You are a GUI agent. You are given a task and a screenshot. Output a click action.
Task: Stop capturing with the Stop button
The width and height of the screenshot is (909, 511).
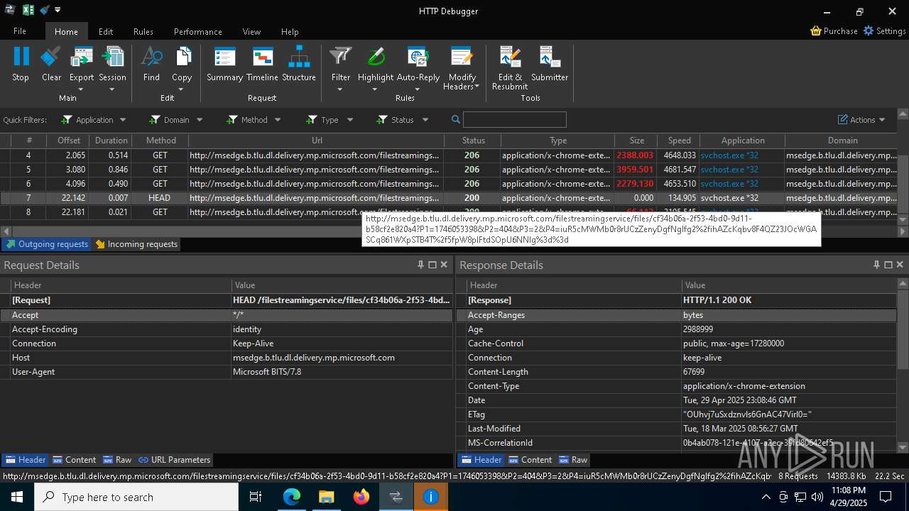21,64
